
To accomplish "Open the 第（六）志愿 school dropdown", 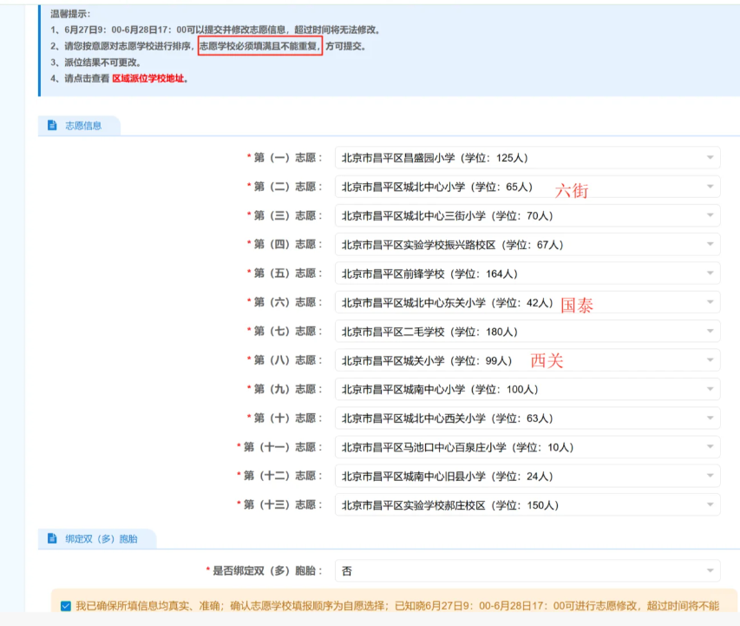I will (x=527, y=302).
